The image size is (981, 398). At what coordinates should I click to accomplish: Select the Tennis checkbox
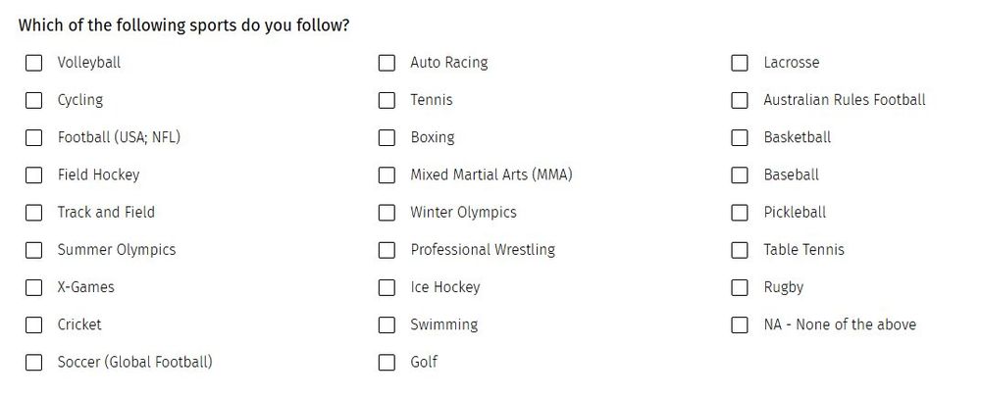(387, 100)
